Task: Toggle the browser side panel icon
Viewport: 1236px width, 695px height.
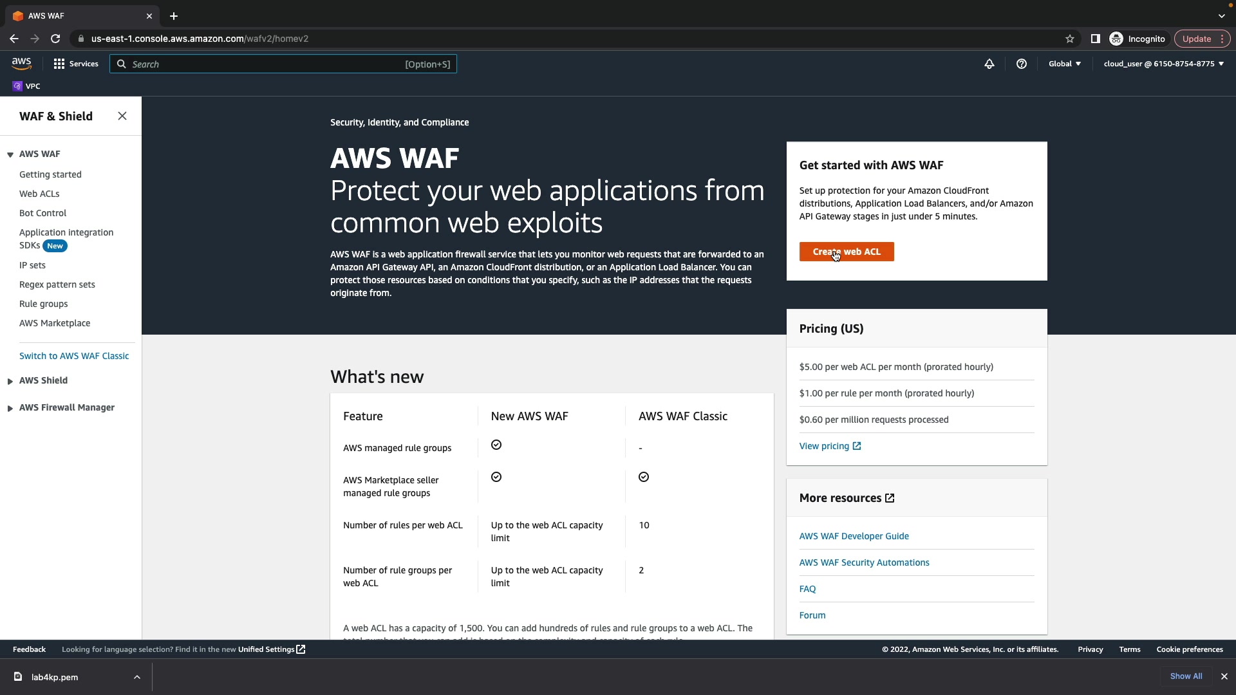Action: click(1095, 39)
